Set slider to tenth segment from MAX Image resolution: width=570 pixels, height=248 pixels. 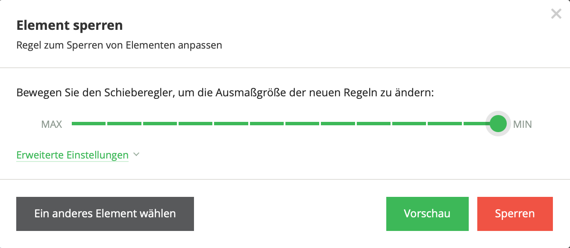click(409, 124)
